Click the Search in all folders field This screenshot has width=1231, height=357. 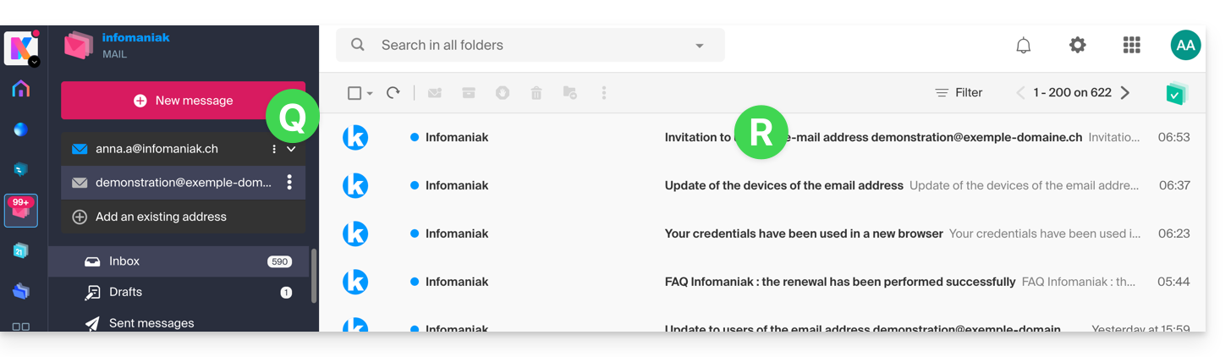tap(525, 46)
